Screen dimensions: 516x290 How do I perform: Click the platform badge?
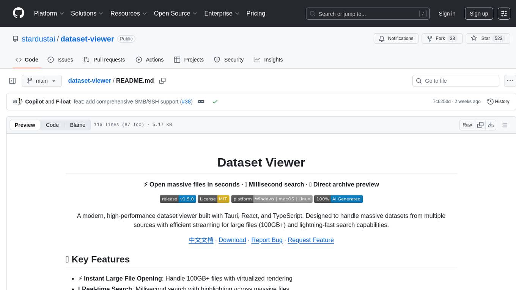tap(272, 199)
